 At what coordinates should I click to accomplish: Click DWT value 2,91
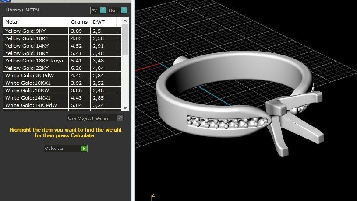[x=98, y=46]
